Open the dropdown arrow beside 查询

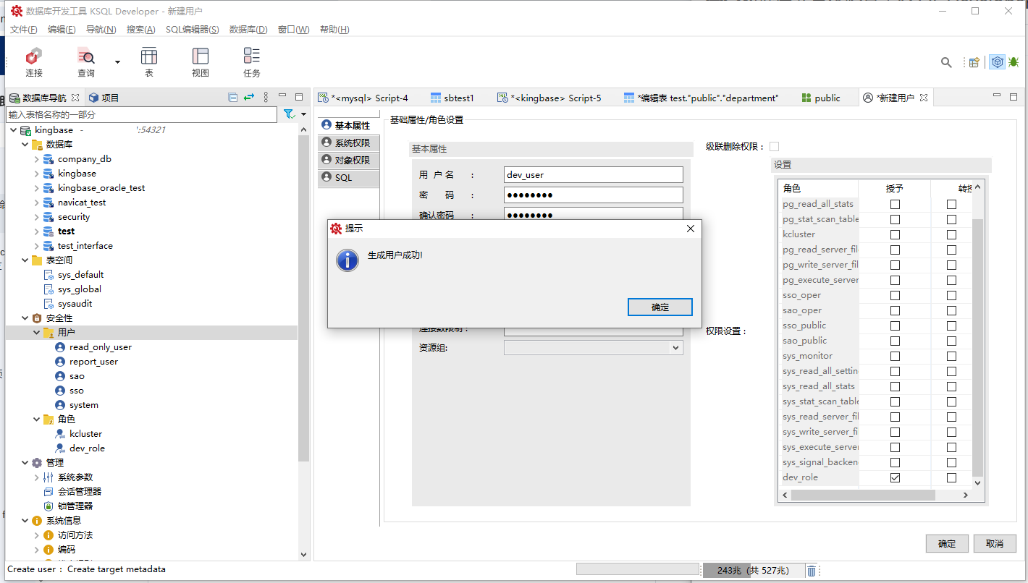pyautogui.click(x=117, y=62)
